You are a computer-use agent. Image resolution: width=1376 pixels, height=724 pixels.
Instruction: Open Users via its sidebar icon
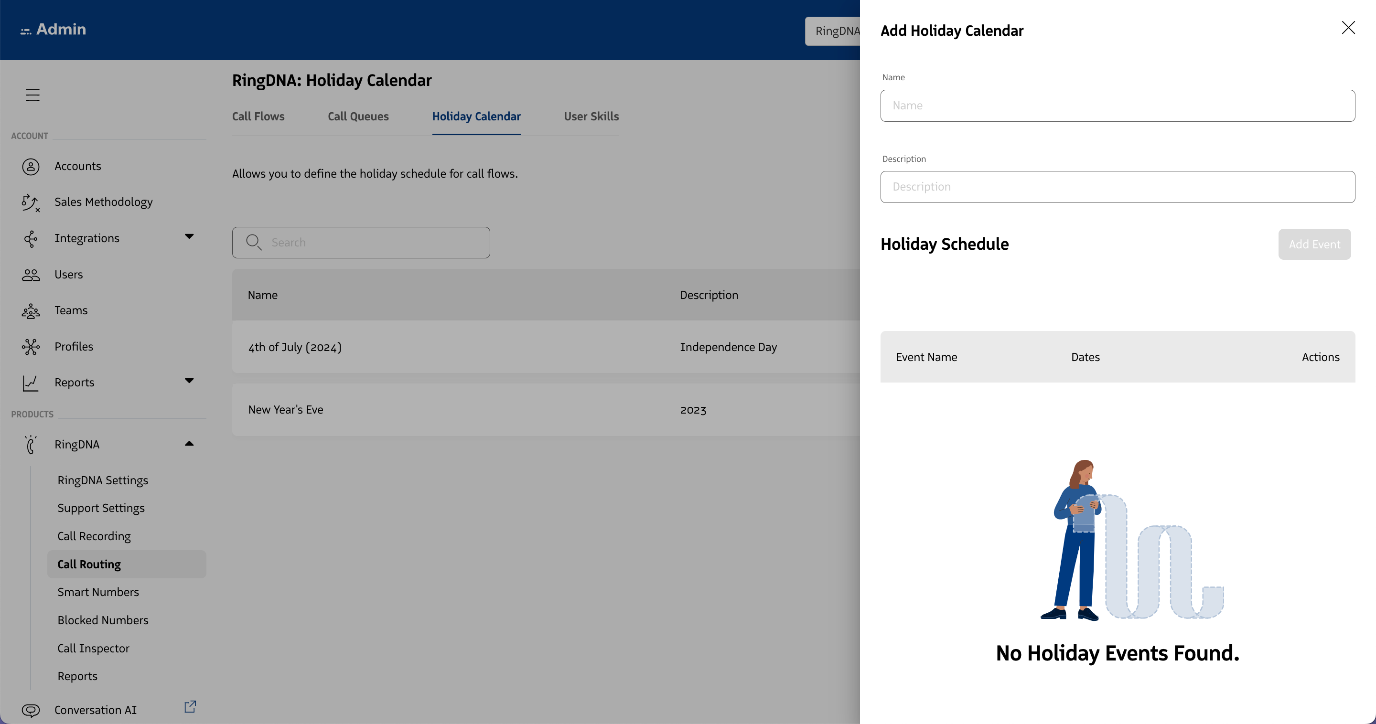[x=31, y=275]
